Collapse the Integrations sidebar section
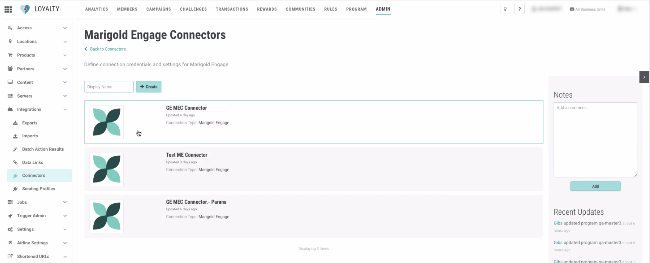 point(65,110)
